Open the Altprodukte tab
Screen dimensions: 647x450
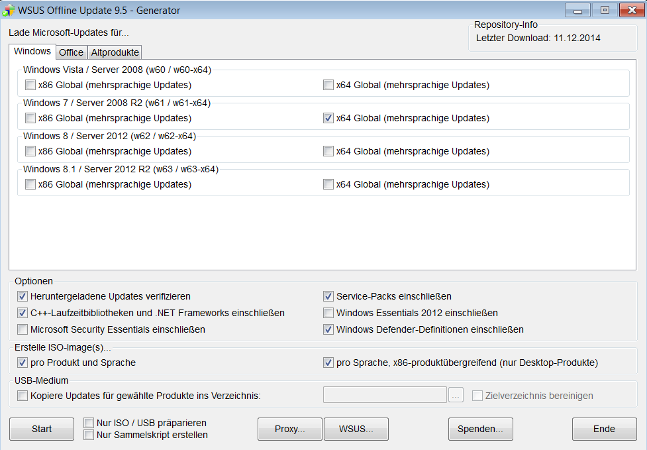(x=115, y=52)
